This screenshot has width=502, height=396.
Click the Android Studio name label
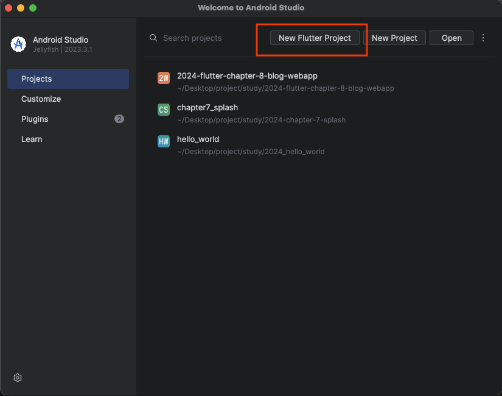60,40
